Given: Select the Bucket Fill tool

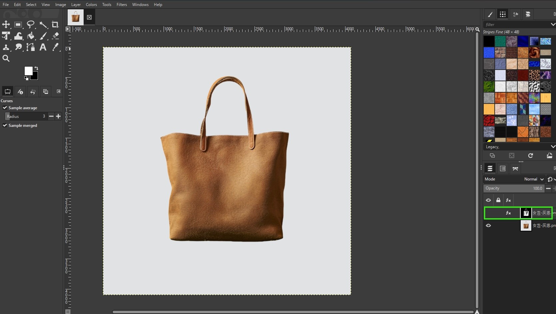Looking at the screenshot, I should pyautogui.click(x=31, y=36).
